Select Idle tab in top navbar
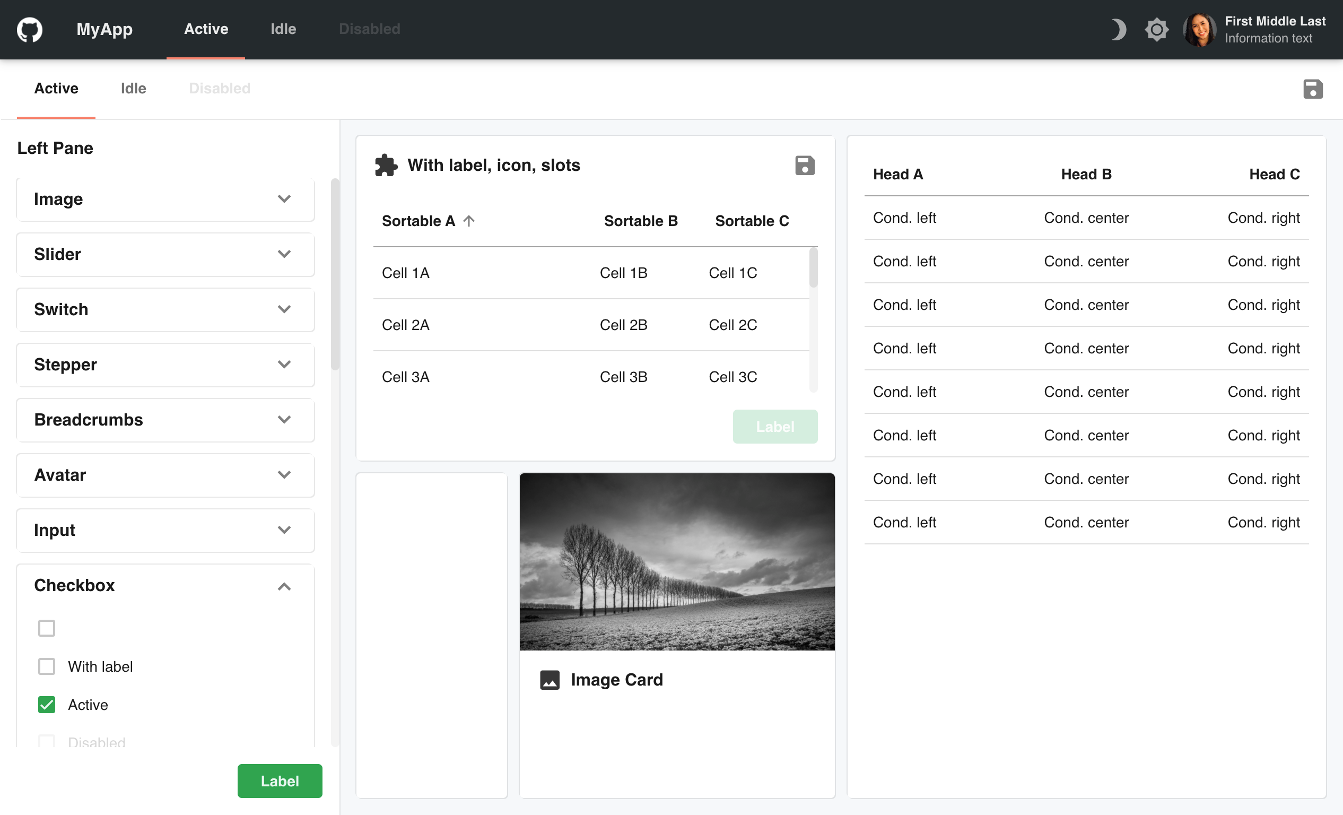1343x815 pixels. click(x=283, y=29)
